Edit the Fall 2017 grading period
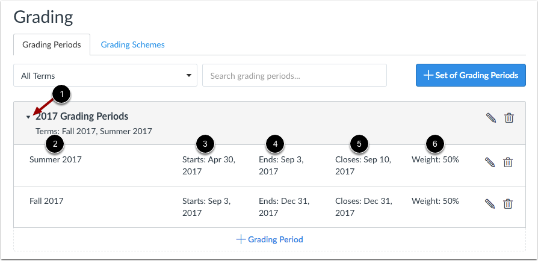Viewport: 538px width, 261px height. coord(490,204)
